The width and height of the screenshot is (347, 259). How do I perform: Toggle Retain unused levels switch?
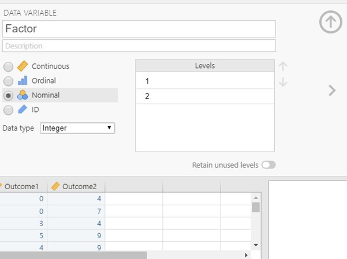(268, 165)
